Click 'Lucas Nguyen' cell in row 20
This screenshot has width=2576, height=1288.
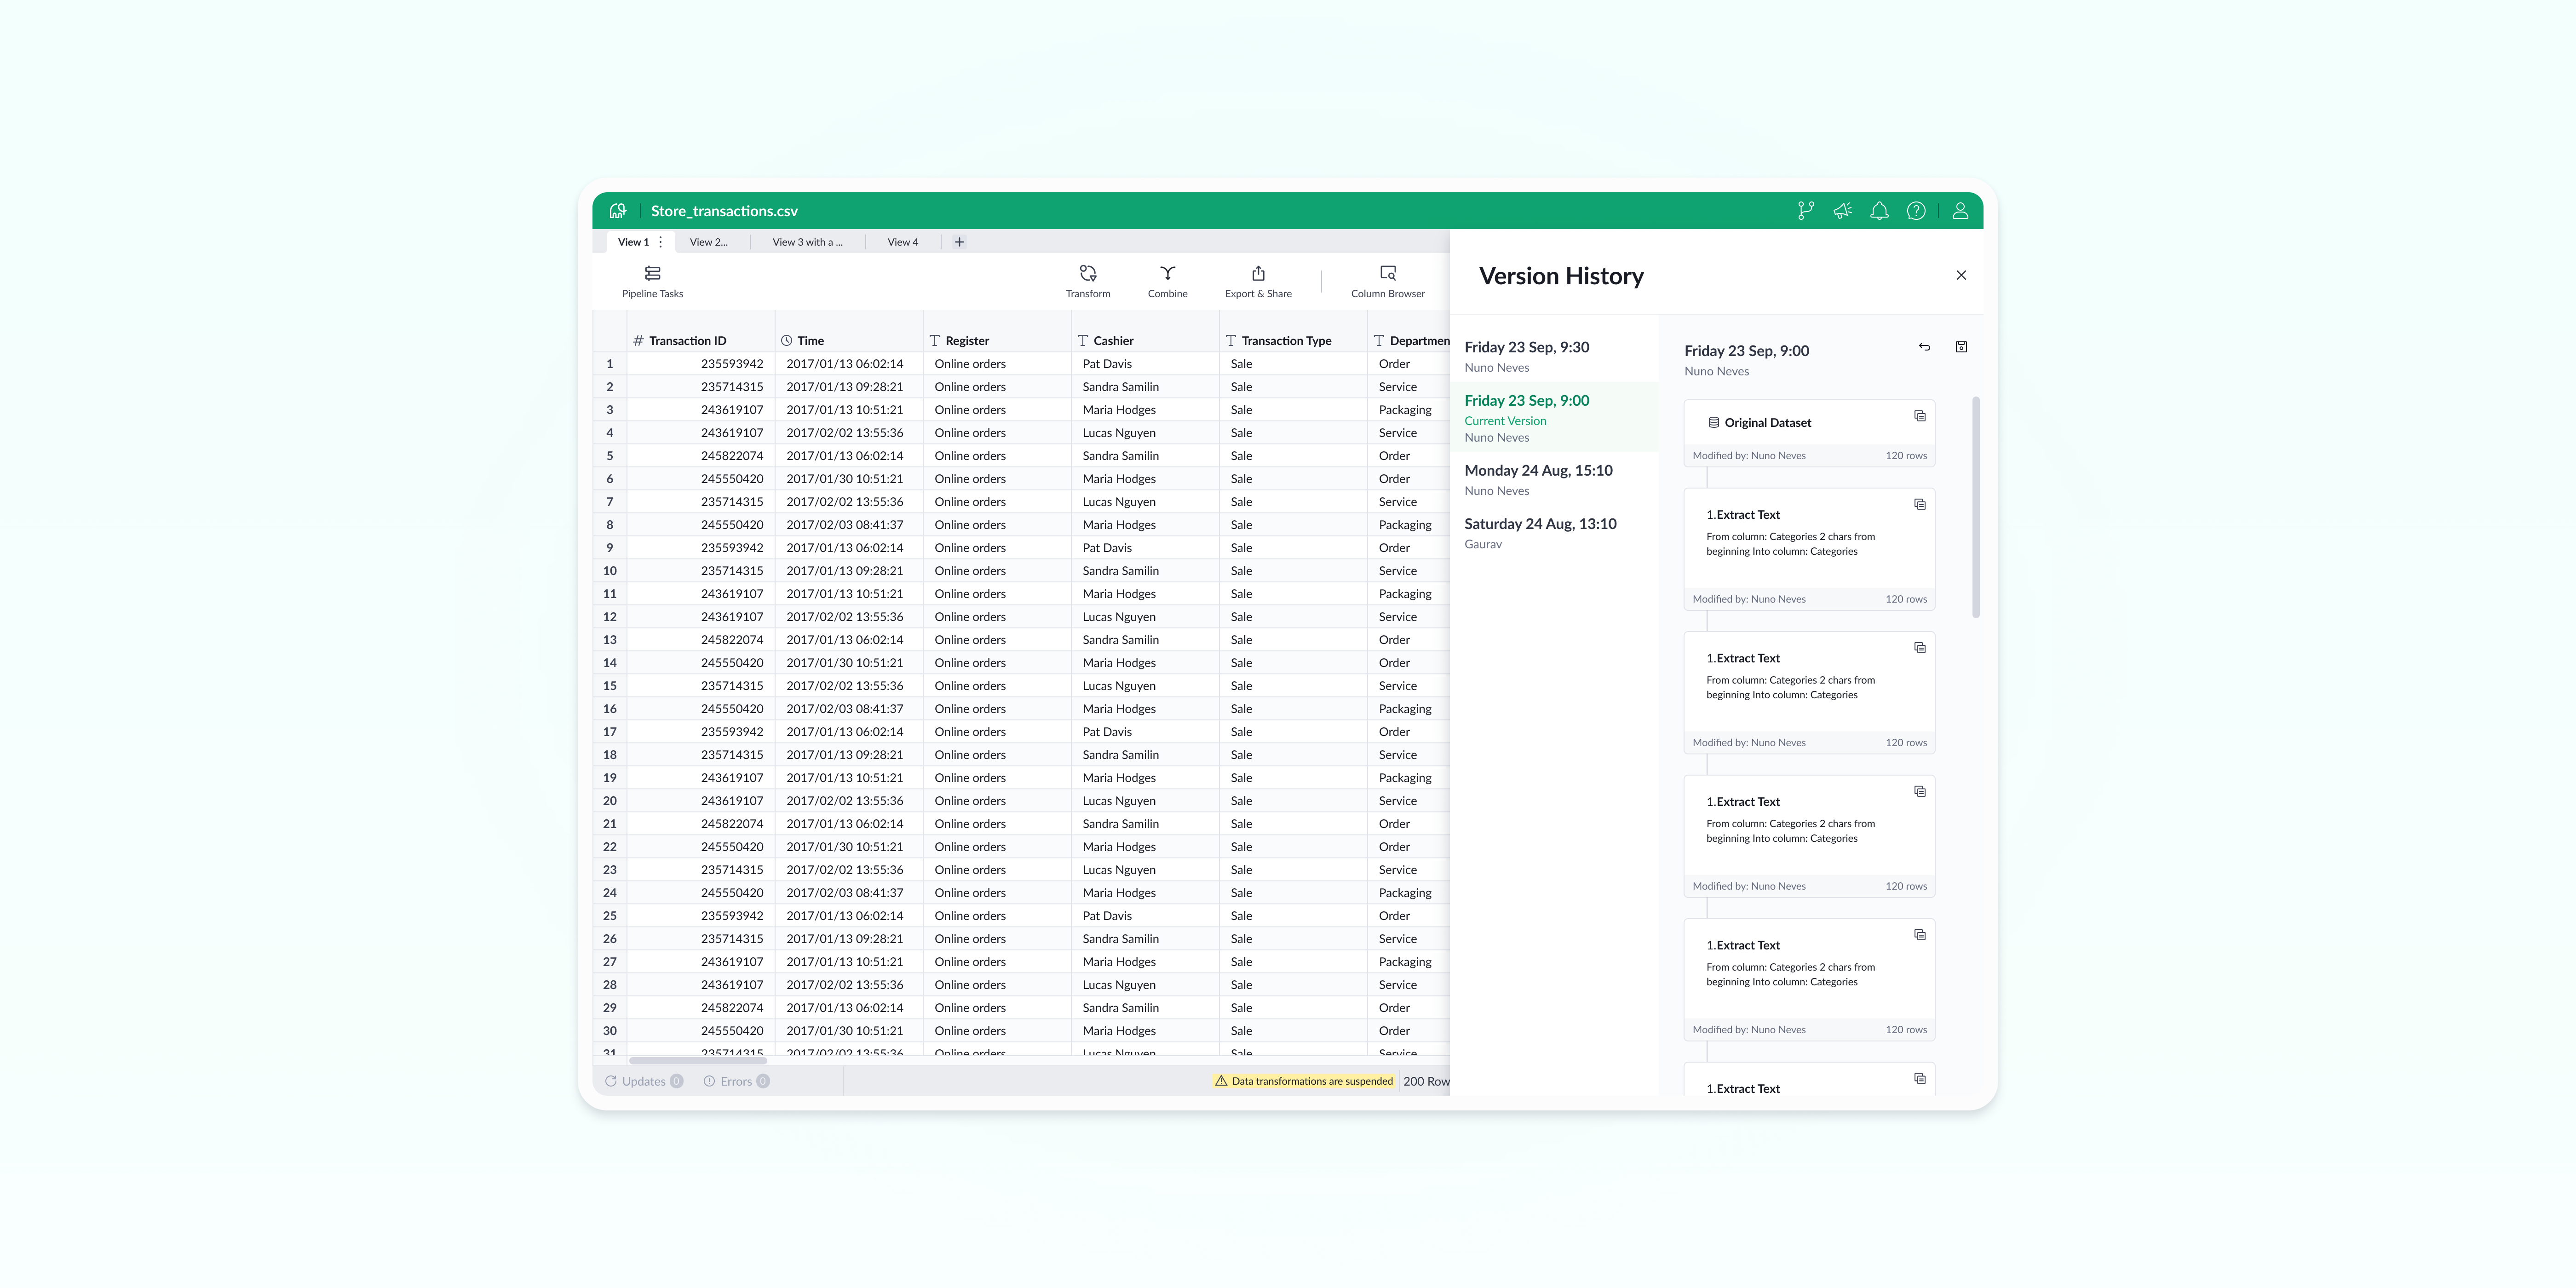click(x=1145, y=801)
